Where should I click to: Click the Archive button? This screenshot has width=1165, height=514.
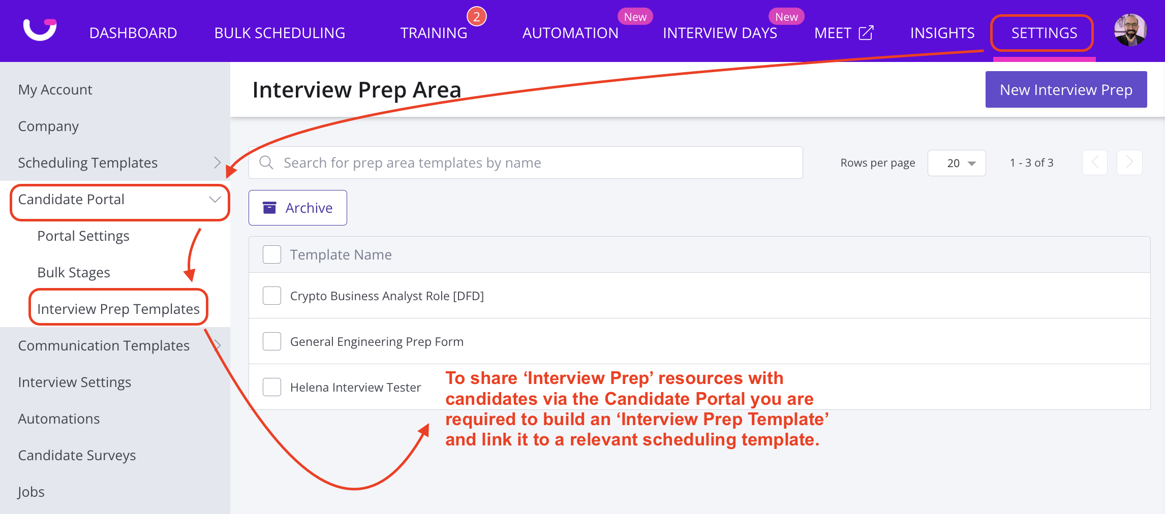tap(298, 208)
